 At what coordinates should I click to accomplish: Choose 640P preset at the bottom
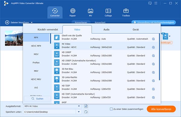coord(64,102)
